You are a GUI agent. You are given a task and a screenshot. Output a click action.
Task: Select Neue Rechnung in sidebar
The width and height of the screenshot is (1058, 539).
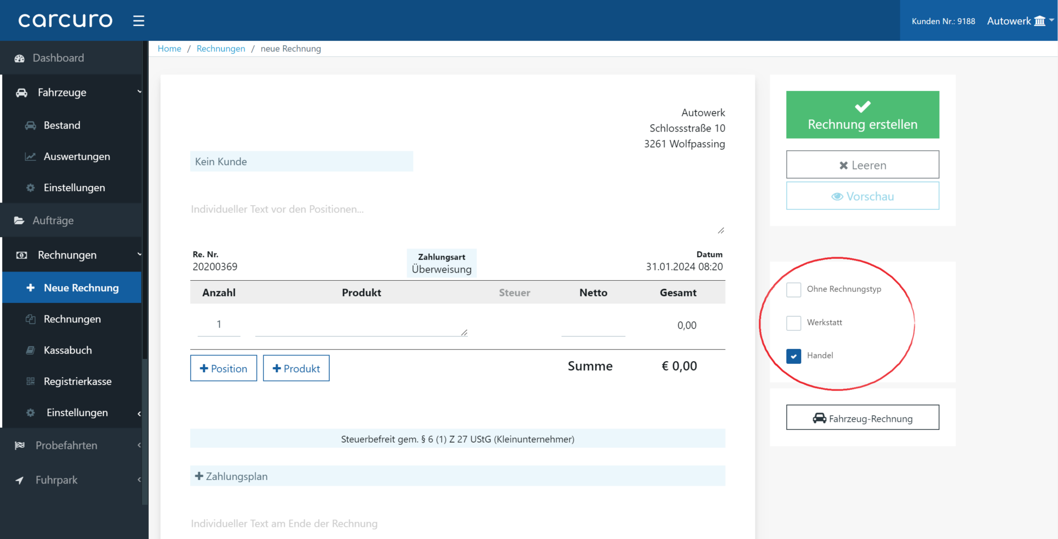point(72,287)
